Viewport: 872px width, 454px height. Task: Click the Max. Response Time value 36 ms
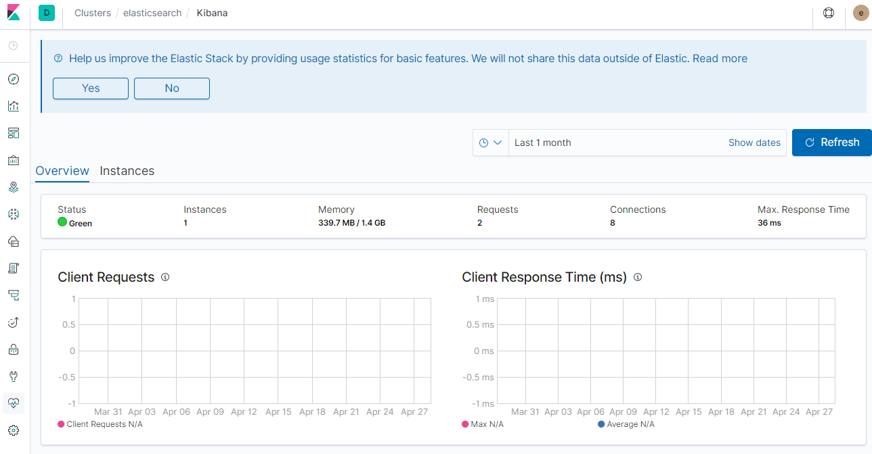769,223
